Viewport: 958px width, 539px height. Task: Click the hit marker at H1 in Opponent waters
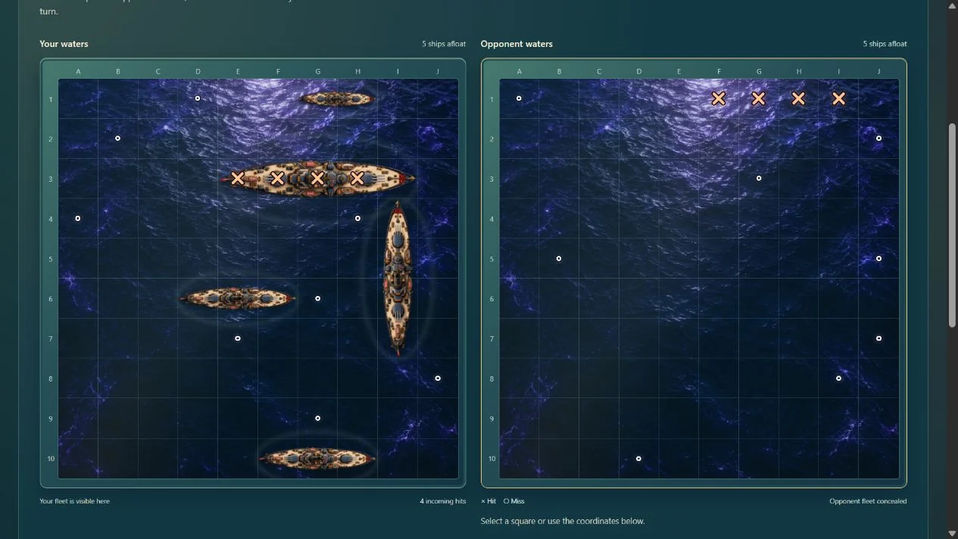point(798,98)
